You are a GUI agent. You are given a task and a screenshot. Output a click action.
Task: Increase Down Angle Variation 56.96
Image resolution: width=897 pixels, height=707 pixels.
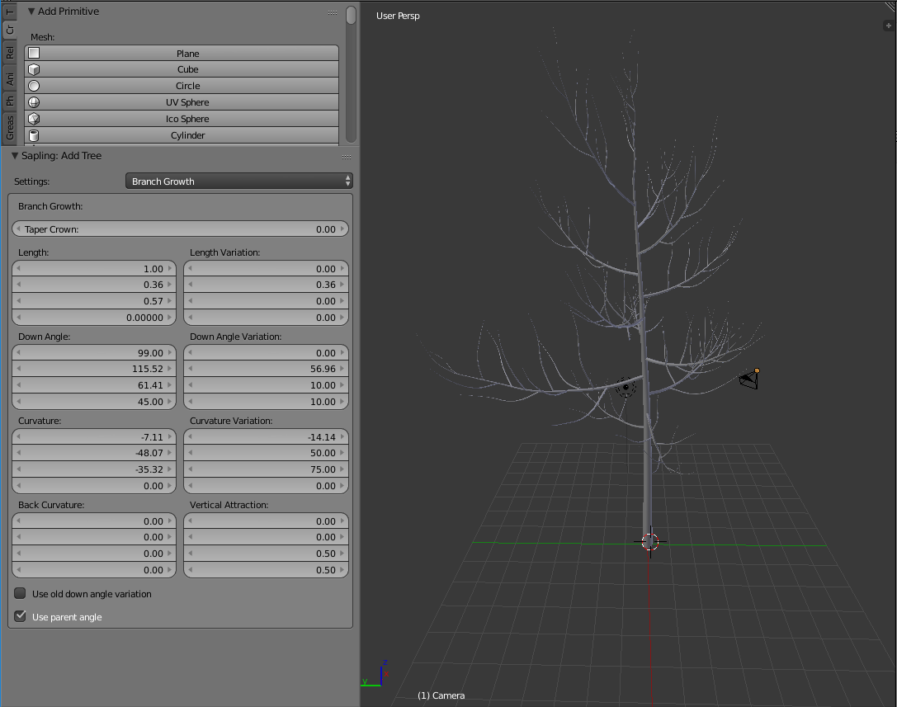[342, 369]
